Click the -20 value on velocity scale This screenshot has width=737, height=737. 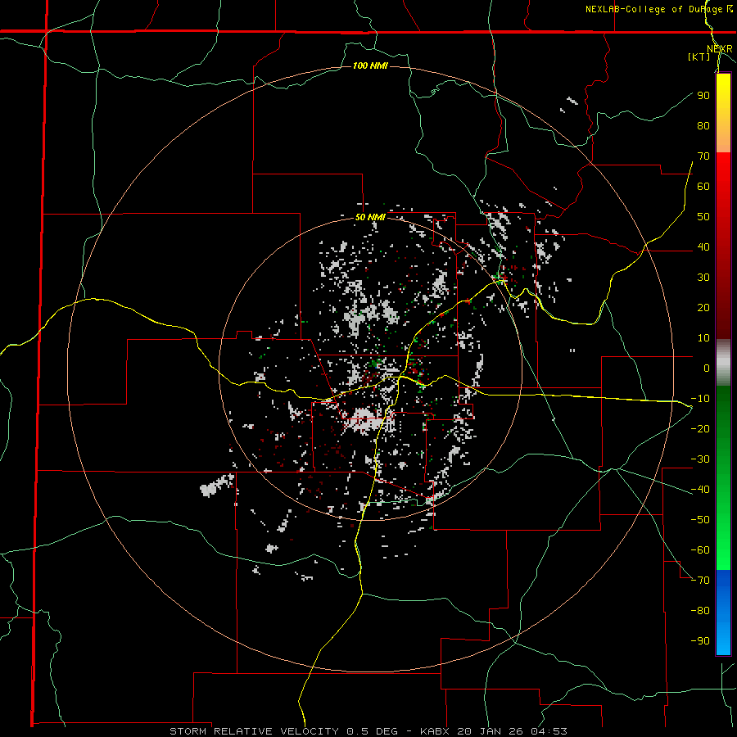[700, 428]
